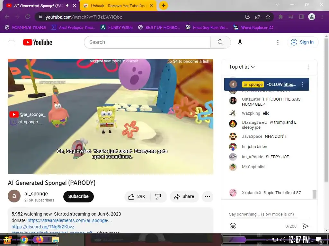Bookmark this page with the star
Image resolution: width=329 pixels, height=246 pixels.
click(268, 17)
